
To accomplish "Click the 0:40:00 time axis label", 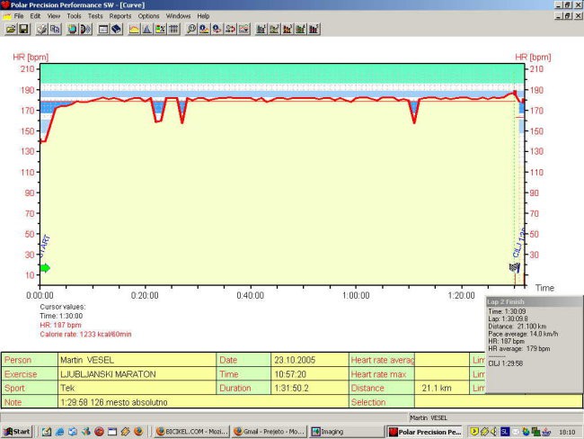I will pyautogui.click(x=251, y=295).
